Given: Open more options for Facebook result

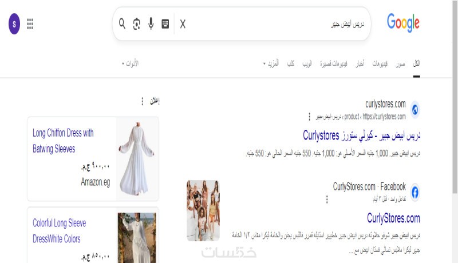Looking at the screenshot, I should pos(327,199).
